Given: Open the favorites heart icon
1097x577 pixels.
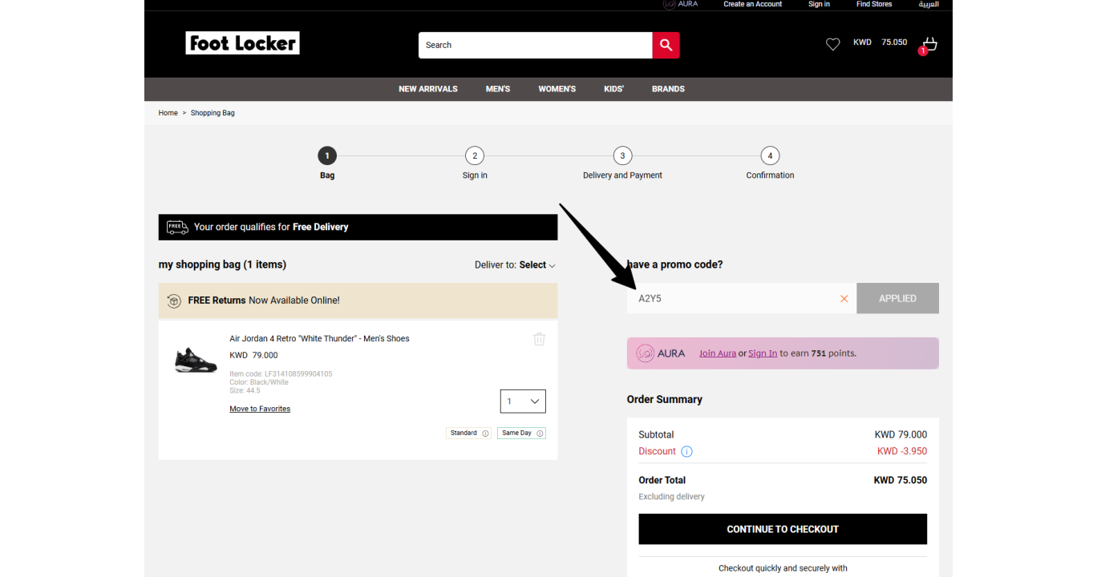Looking at the screenshot, I should click(833, 44).
